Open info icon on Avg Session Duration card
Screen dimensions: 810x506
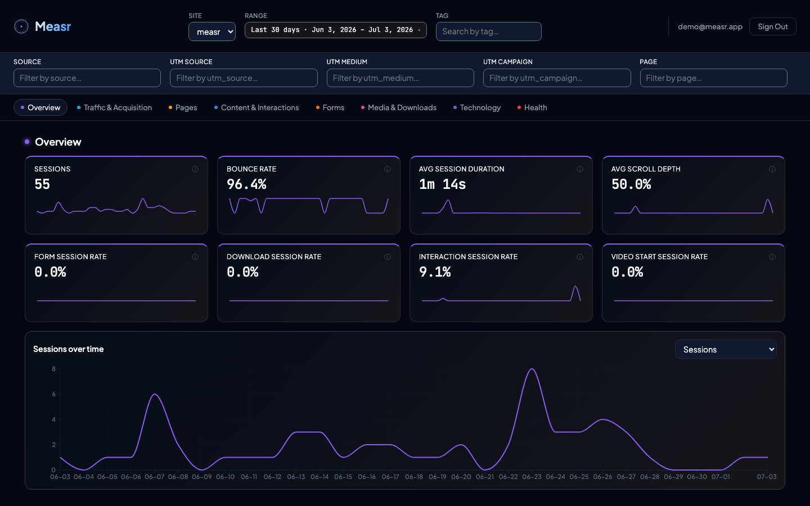(580, 169)
